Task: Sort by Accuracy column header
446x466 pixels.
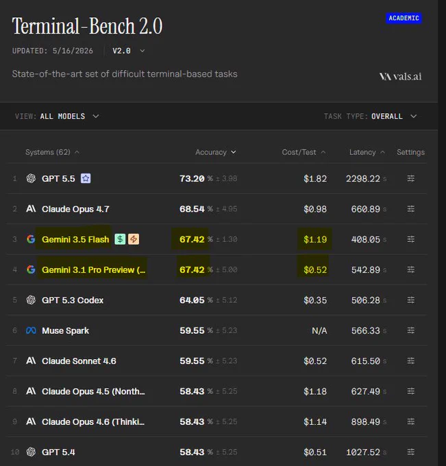Action: point(215,152)
